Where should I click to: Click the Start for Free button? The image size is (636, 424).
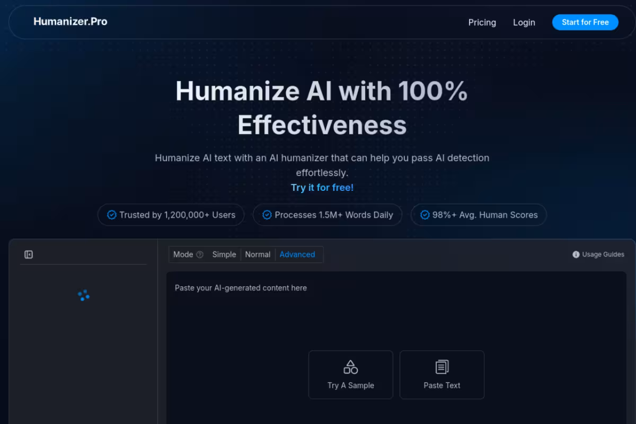coord(585,22)
